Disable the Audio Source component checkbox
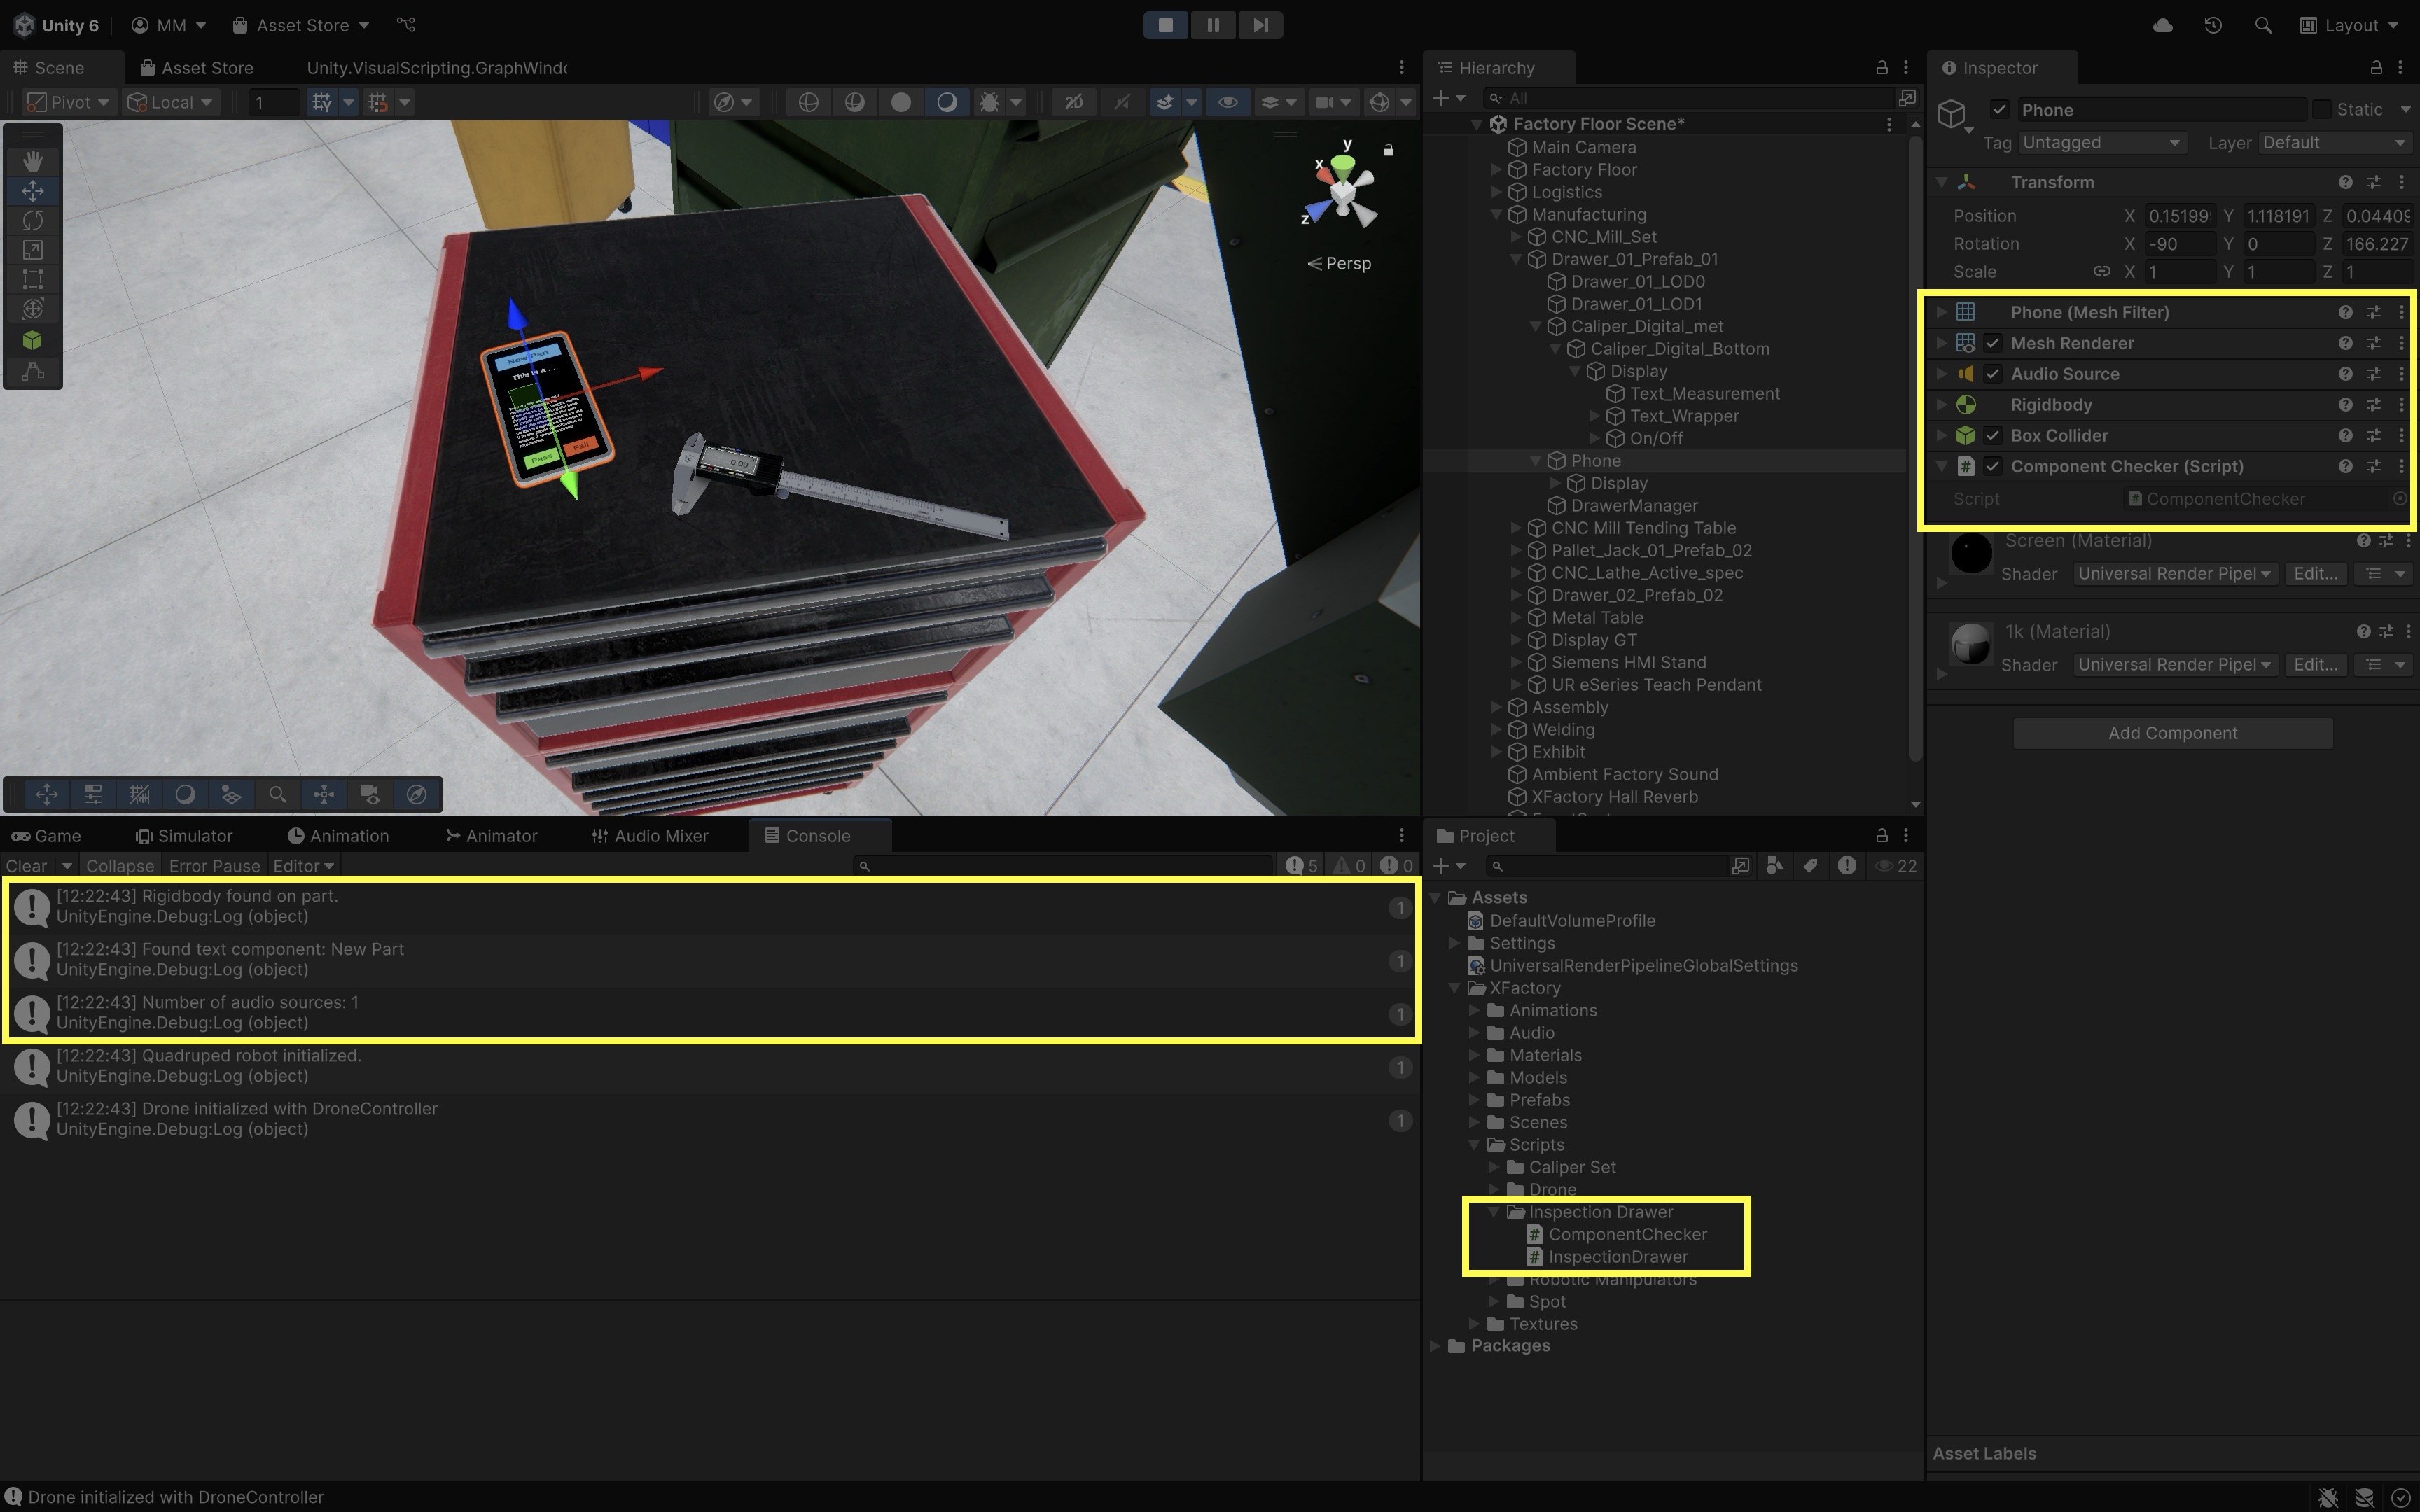Screen dimensions: 2420x1512 (x=1992, y=374)
